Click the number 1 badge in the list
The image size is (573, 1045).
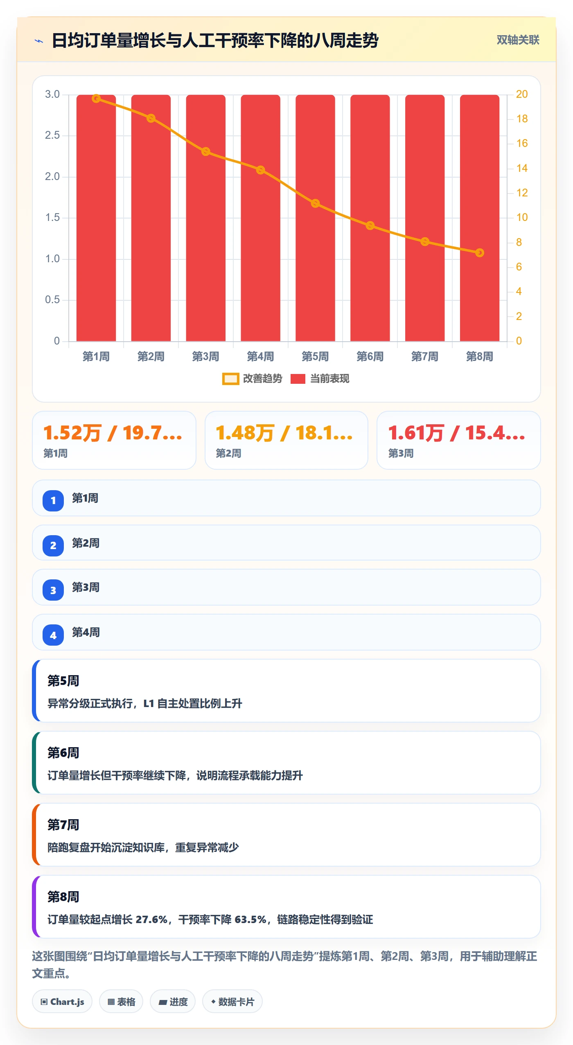[53, 500]
